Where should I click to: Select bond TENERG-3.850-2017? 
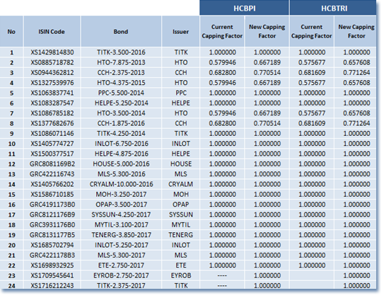[121, 235]
